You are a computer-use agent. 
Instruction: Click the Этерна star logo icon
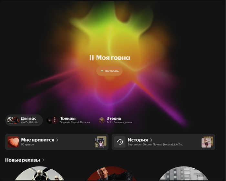click(101, 120)
